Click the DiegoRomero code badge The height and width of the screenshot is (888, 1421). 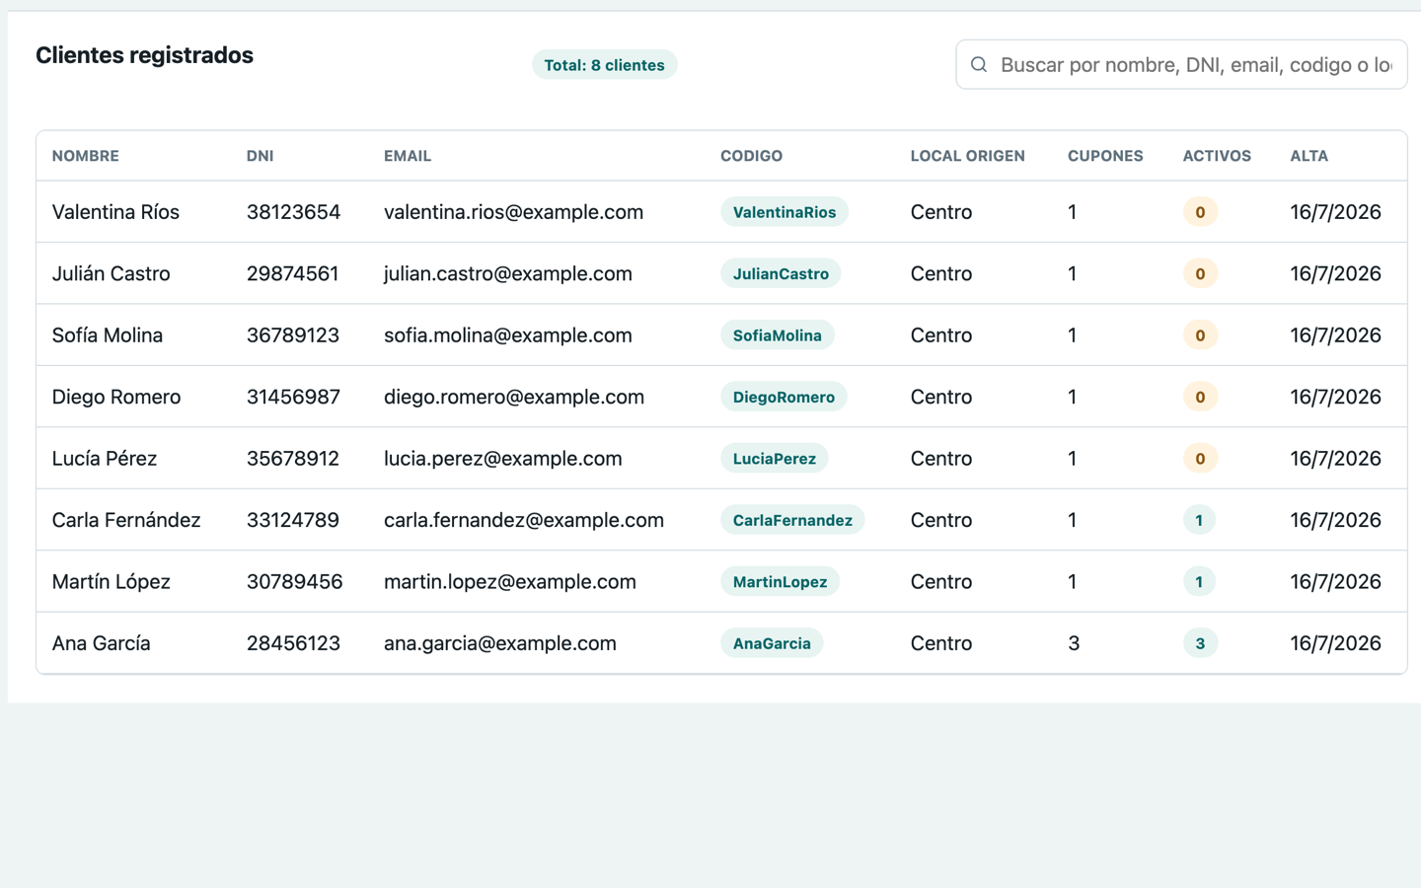pyautogui.click(x=784, y=397)
